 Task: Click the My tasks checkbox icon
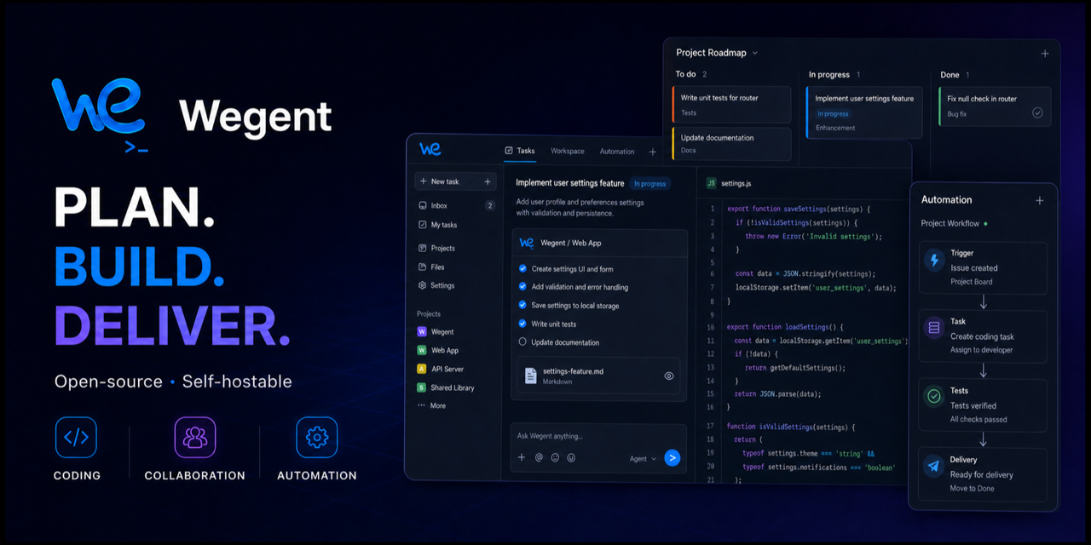pos(423,225)
